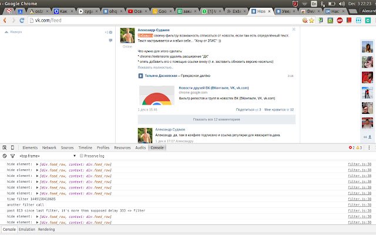Image resolution: width=376 pixels, height=235 pixels.
Task: Open filter.js:38 link beside 'past 813 since last filter'
Action: (x=360, y=210)
